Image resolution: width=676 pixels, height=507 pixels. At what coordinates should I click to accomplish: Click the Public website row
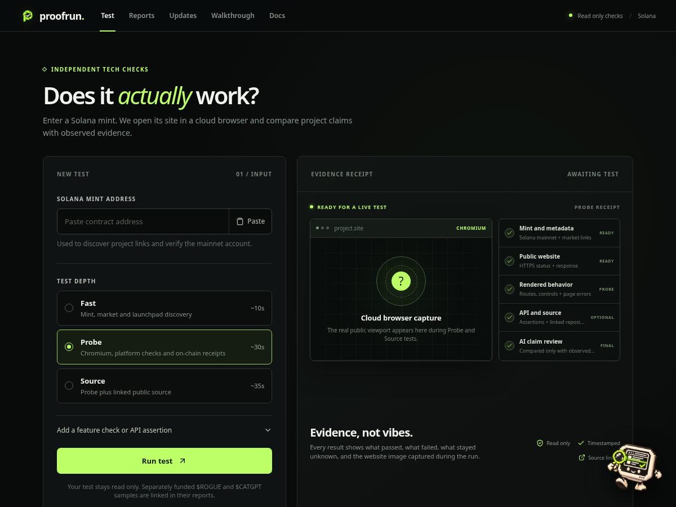559,261
